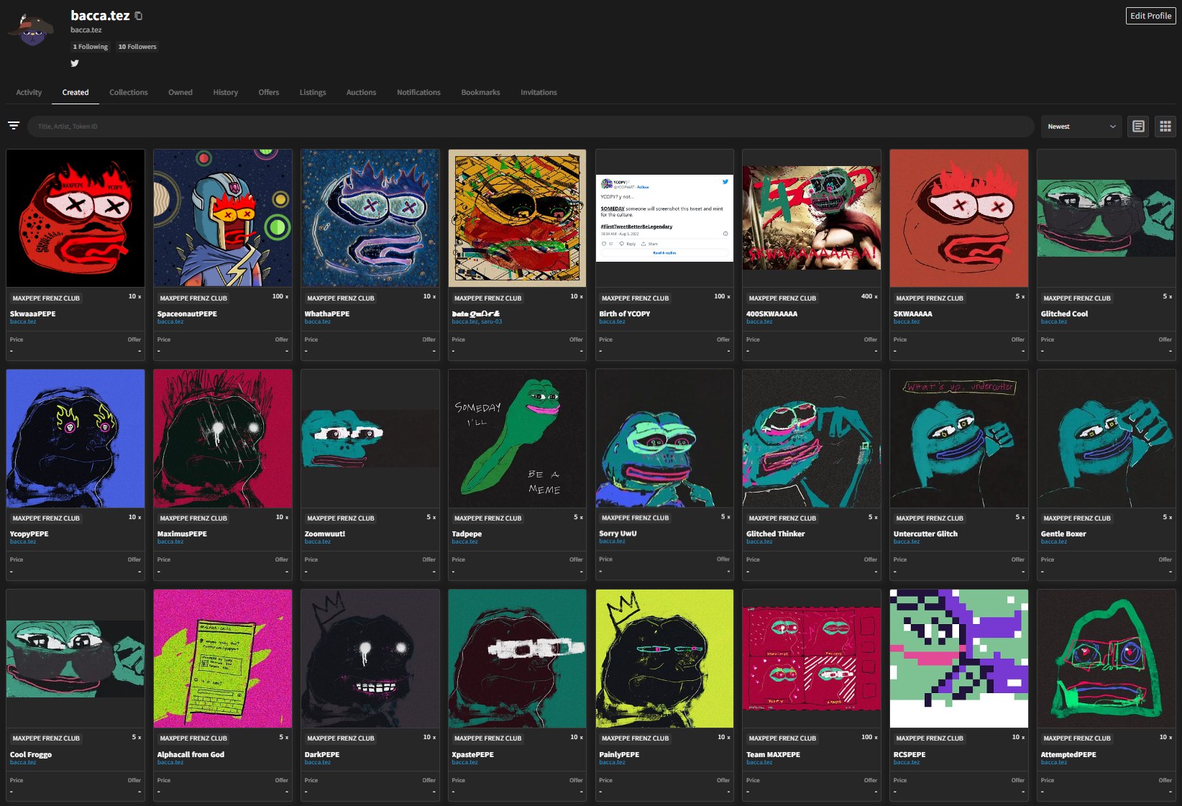Screen dimensions: 1182x806
Task: Open the Invitations tab
Action: click(x=539, y=92)
